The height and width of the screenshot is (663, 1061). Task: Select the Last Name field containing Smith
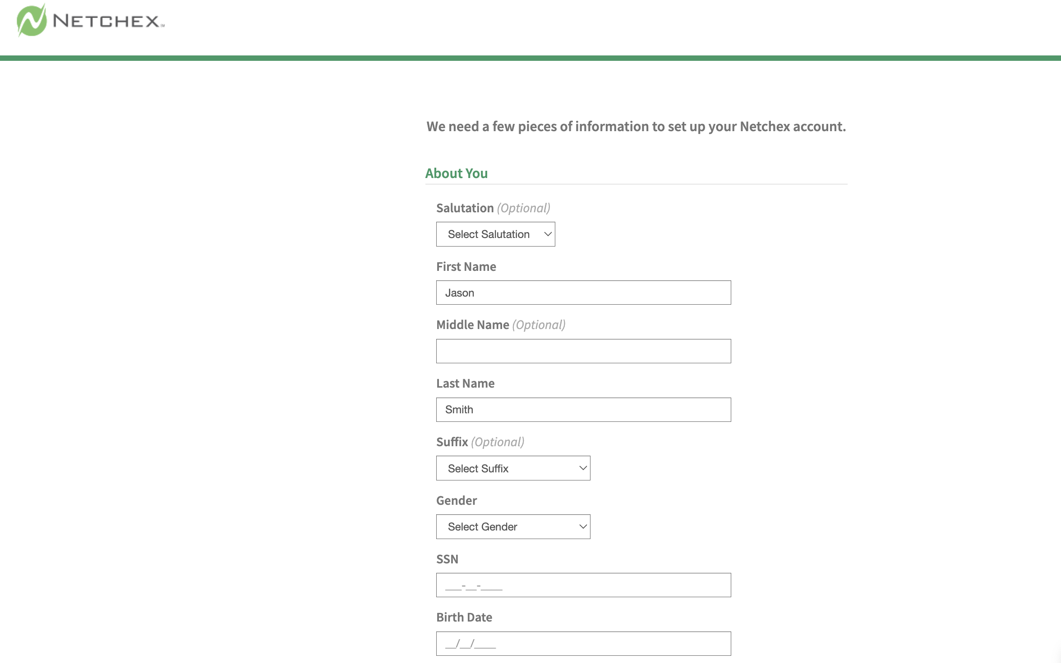[x=583, y=410]
